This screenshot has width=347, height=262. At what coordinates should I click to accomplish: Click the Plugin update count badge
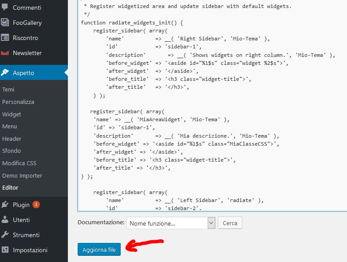pyautogui.click(x=36, y=204)
